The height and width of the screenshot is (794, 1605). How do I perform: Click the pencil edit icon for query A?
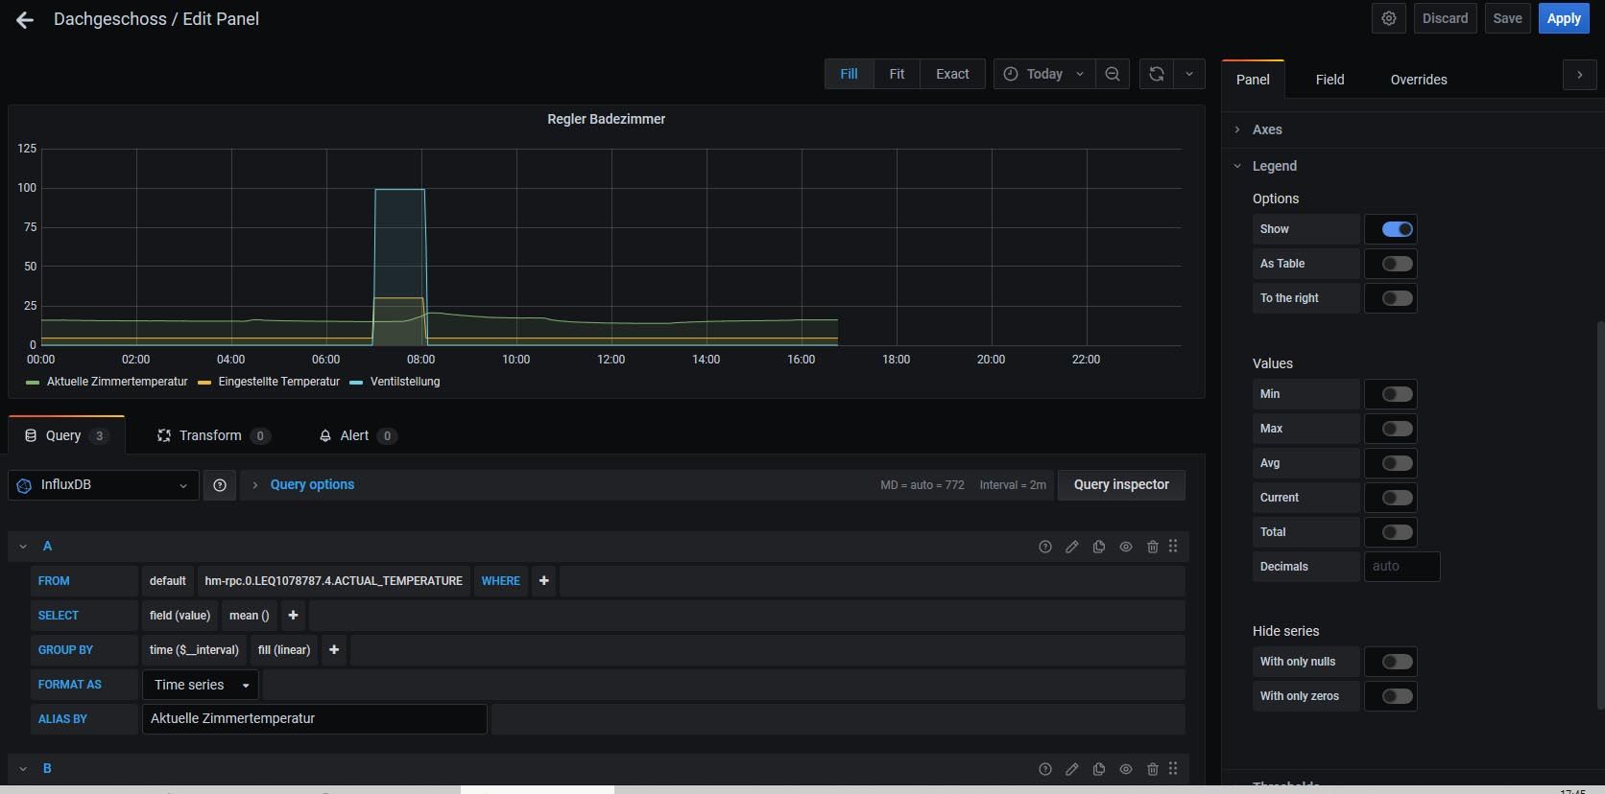pyautogui.click(x=1072, y=547)
